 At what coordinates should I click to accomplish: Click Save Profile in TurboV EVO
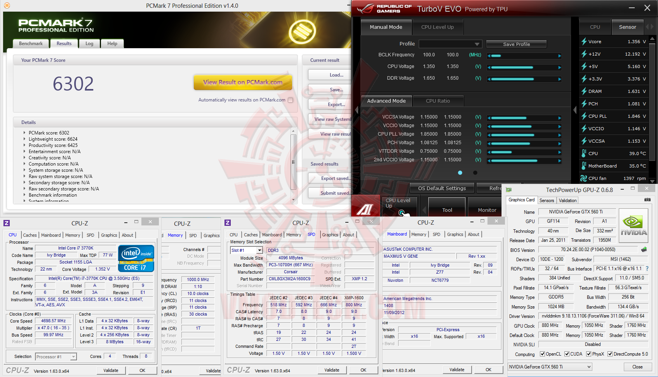point(516,44)
